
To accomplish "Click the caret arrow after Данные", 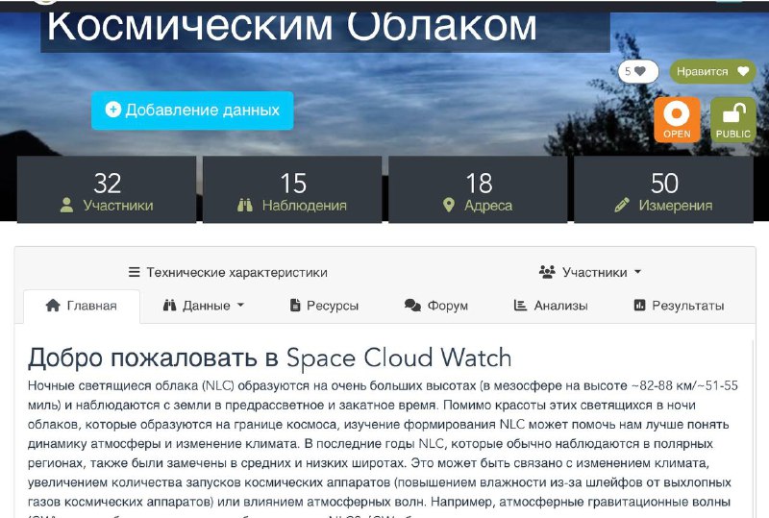I will [x=240, y=305].
